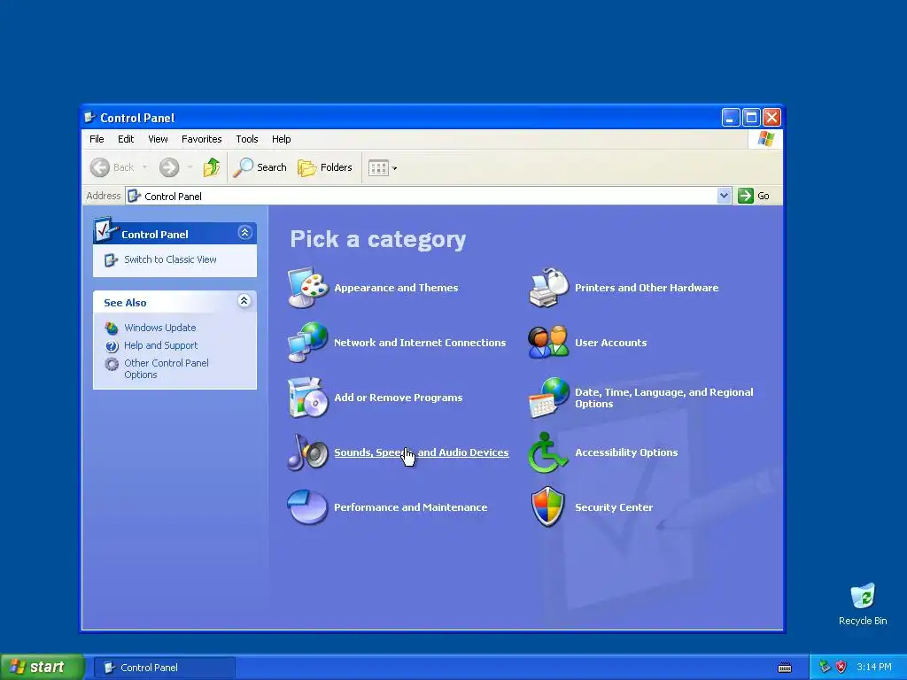
Task: Click the User Accounts text link
Action: [610, 343]
